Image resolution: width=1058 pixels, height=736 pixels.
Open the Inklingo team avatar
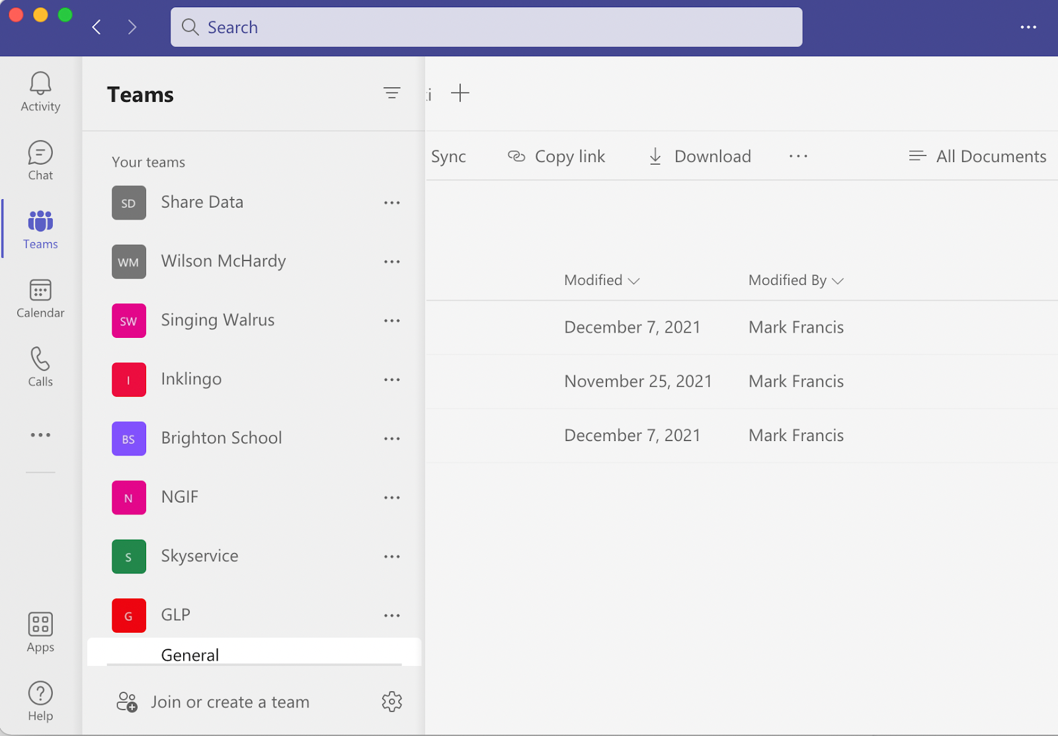[x=129, y=380]
